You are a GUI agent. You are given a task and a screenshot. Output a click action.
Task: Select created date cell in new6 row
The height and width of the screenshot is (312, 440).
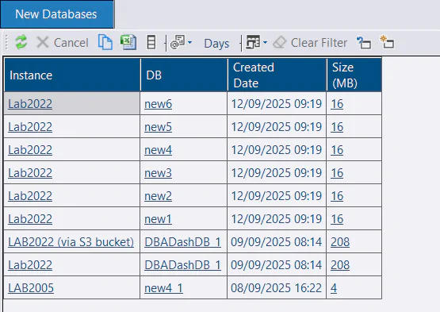click(277, 104)
